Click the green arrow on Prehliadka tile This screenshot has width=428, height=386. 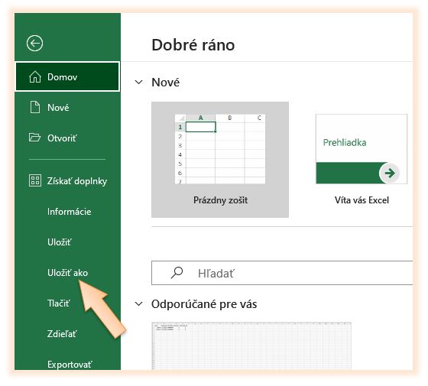click(390, 173)
